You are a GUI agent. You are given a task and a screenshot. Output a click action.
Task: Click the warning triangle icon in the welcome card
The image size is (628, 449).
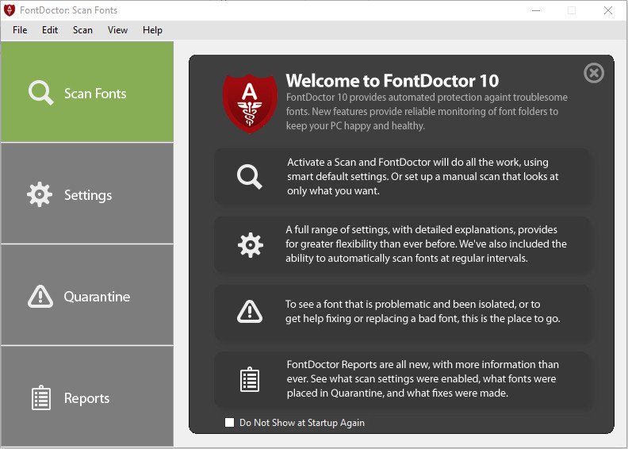click(250, 311)
